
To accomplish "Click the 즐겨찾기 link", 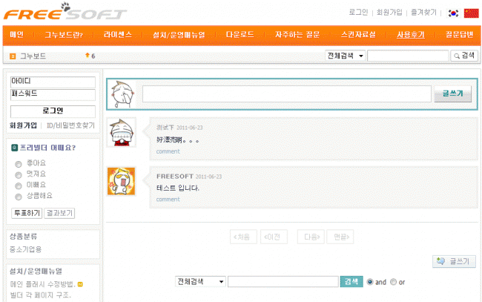I will 423,13.
